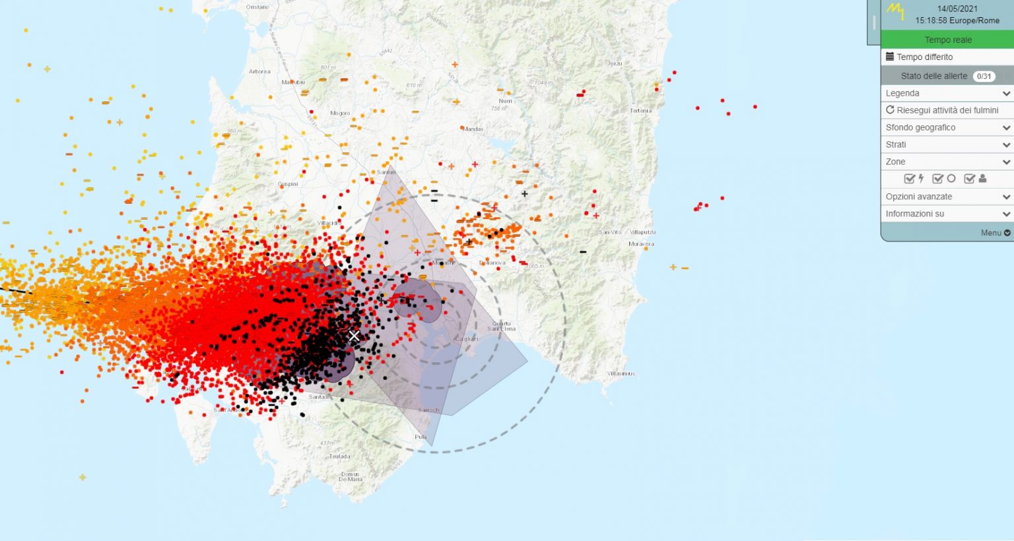
Task: Click the circle icon in the Zone row
Action: coord(951,178)
